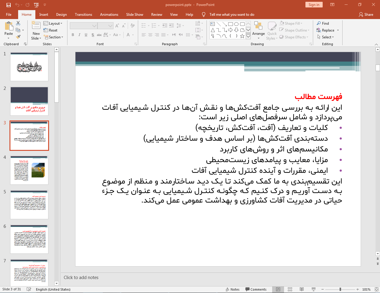Open the Select dropdown in Editing
Viewport: 380px width, 293px height.
pyautogui.click(x=326, y=37)
